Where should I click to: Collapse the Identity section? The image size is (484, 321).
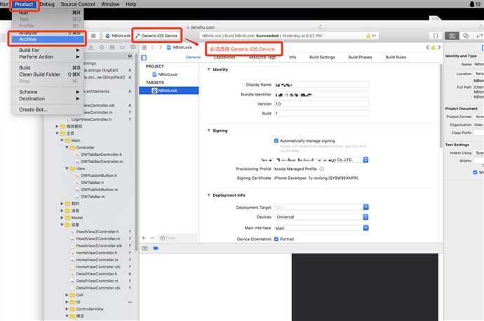click(x=208, y=70)
